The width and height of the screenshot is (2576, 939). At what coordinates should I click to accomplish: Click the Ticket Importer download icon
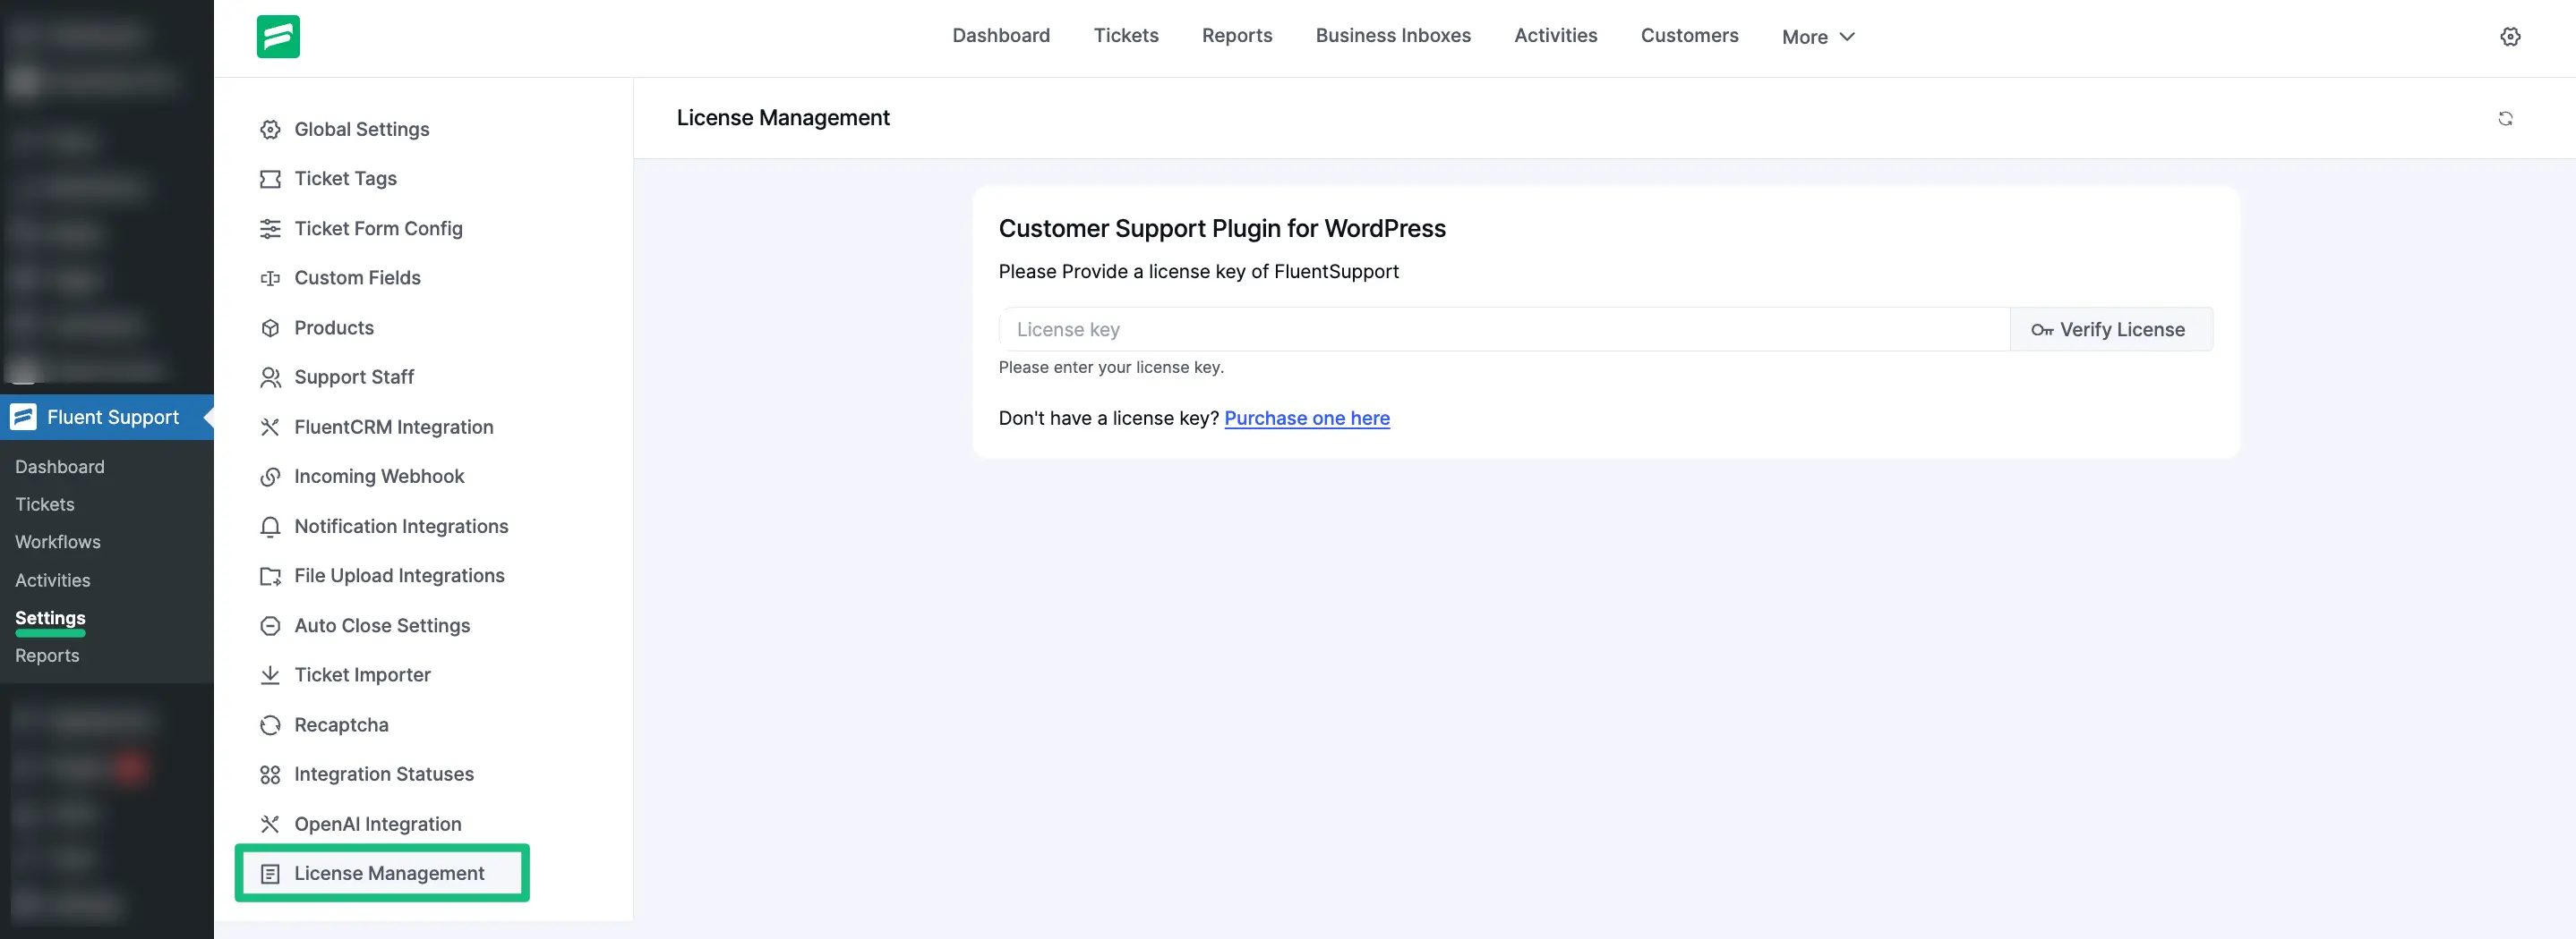(270, 675)
